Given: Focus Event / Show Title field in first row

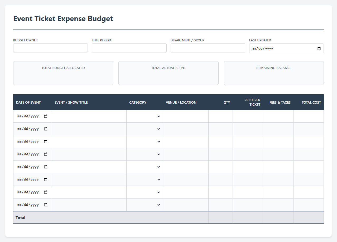Looking at the screenshot, I should point(89,116).
